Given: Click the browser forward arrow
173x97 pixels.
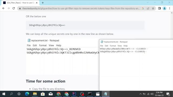Looking at the screenshot, I should pos(8,8).
